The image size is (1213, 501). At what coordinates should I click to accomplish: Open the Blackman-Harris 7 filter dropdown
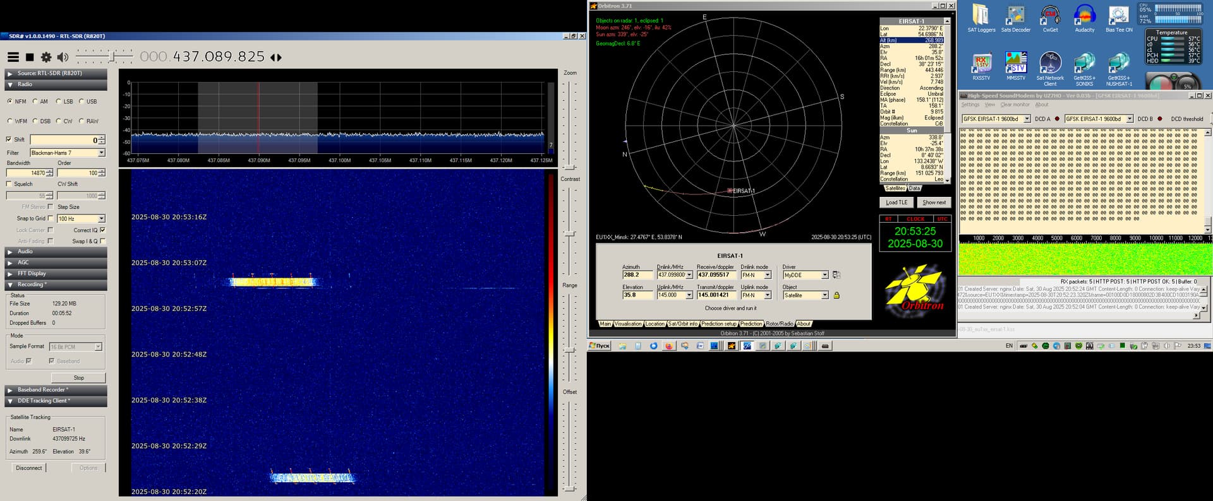[x=101, y=153]
